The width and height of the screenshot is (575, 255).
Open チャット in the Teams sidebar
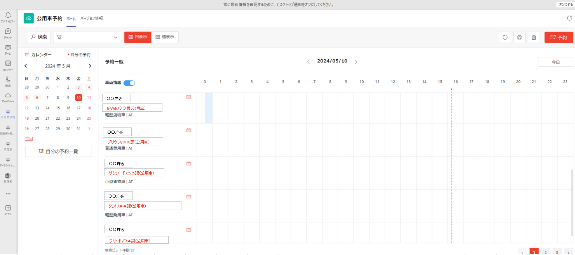click(8, 33)
